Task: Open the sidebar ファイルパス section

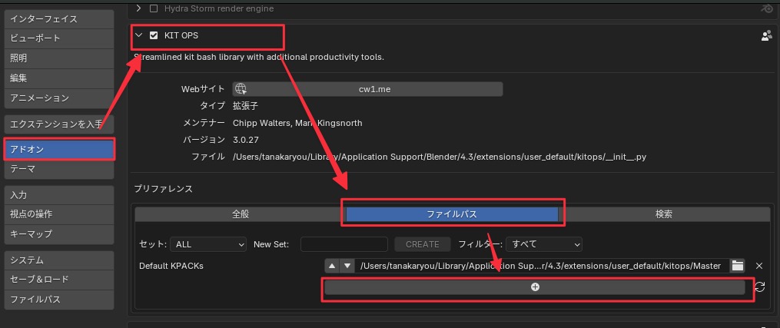Action: pos(59,300)
